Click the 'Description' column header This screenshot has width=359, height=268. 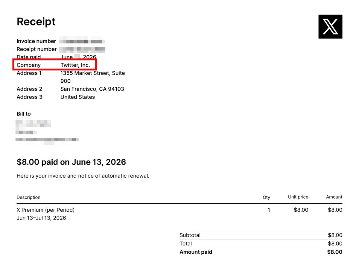tap(28, 197)
